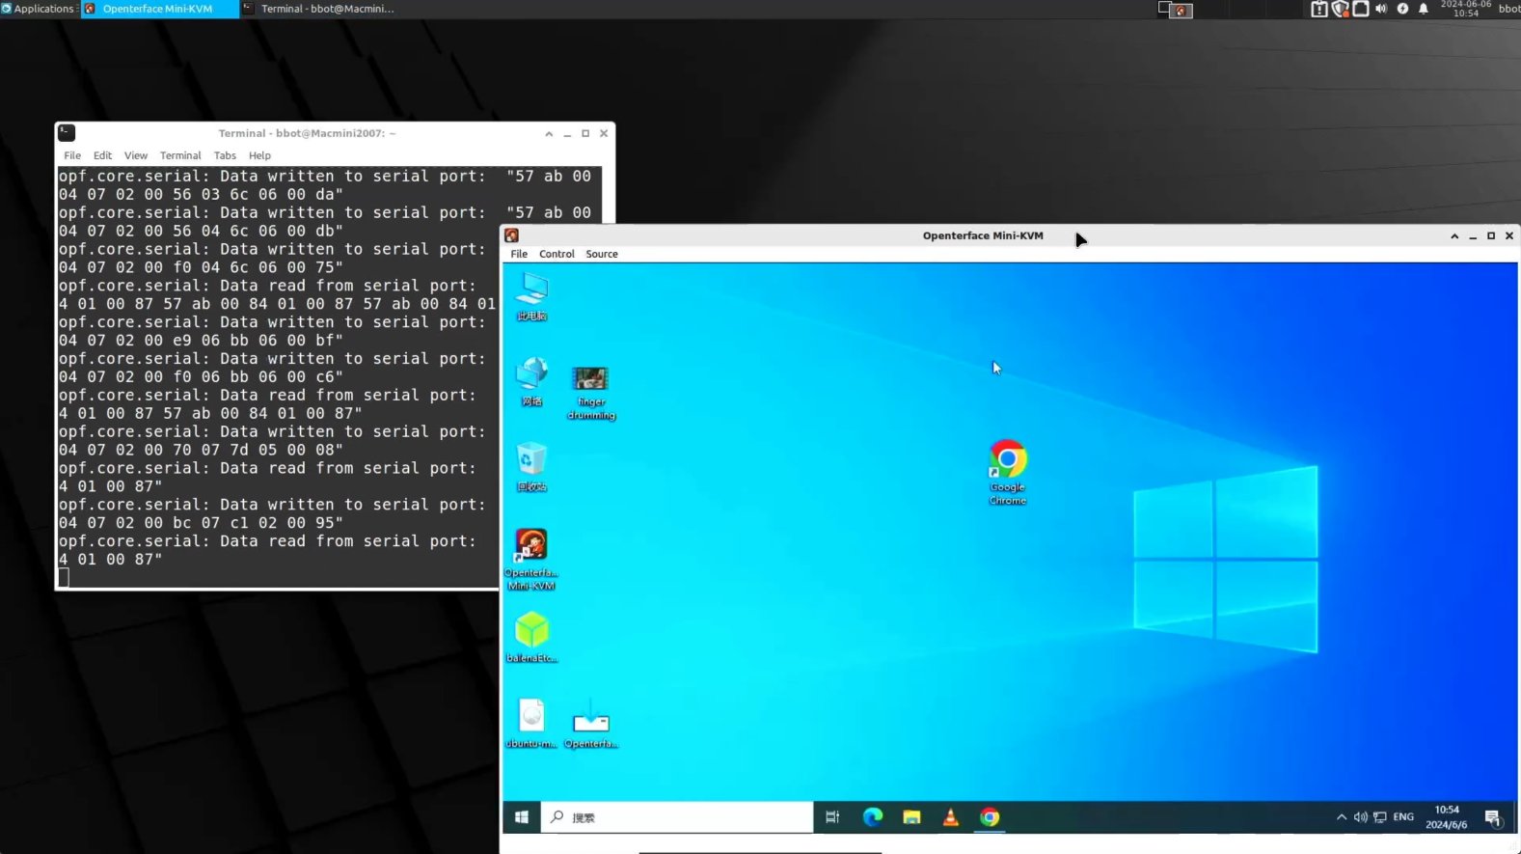Open the wired network icon in the top panel
This screenshot has height=854, width=1521.
pyautogui.click(x=1361, y=9)
